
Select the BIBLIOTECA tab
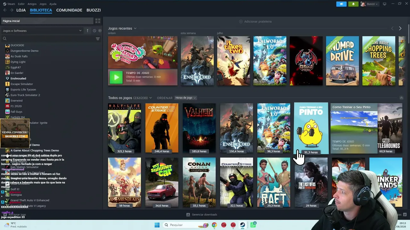[41, 10]
